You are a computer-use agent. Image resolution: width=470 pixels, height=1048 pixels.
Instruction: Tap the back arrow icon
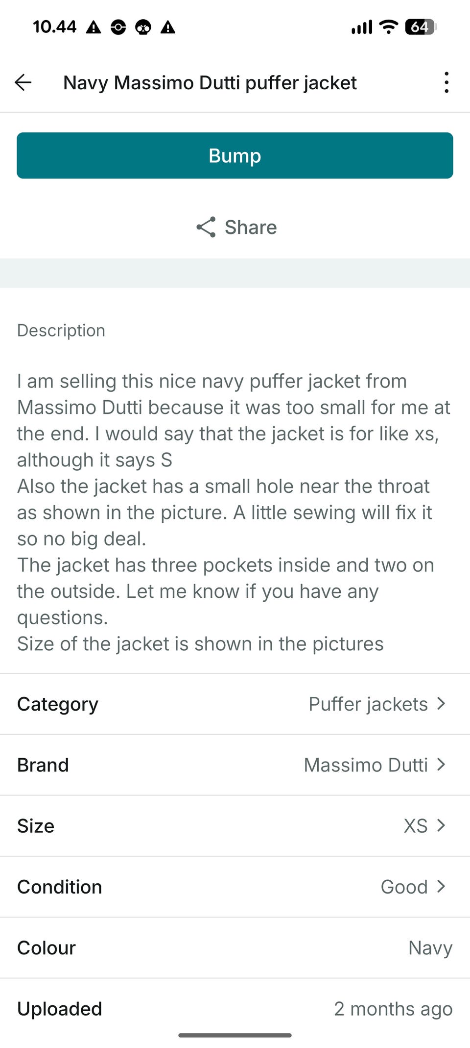coord(23,82)
